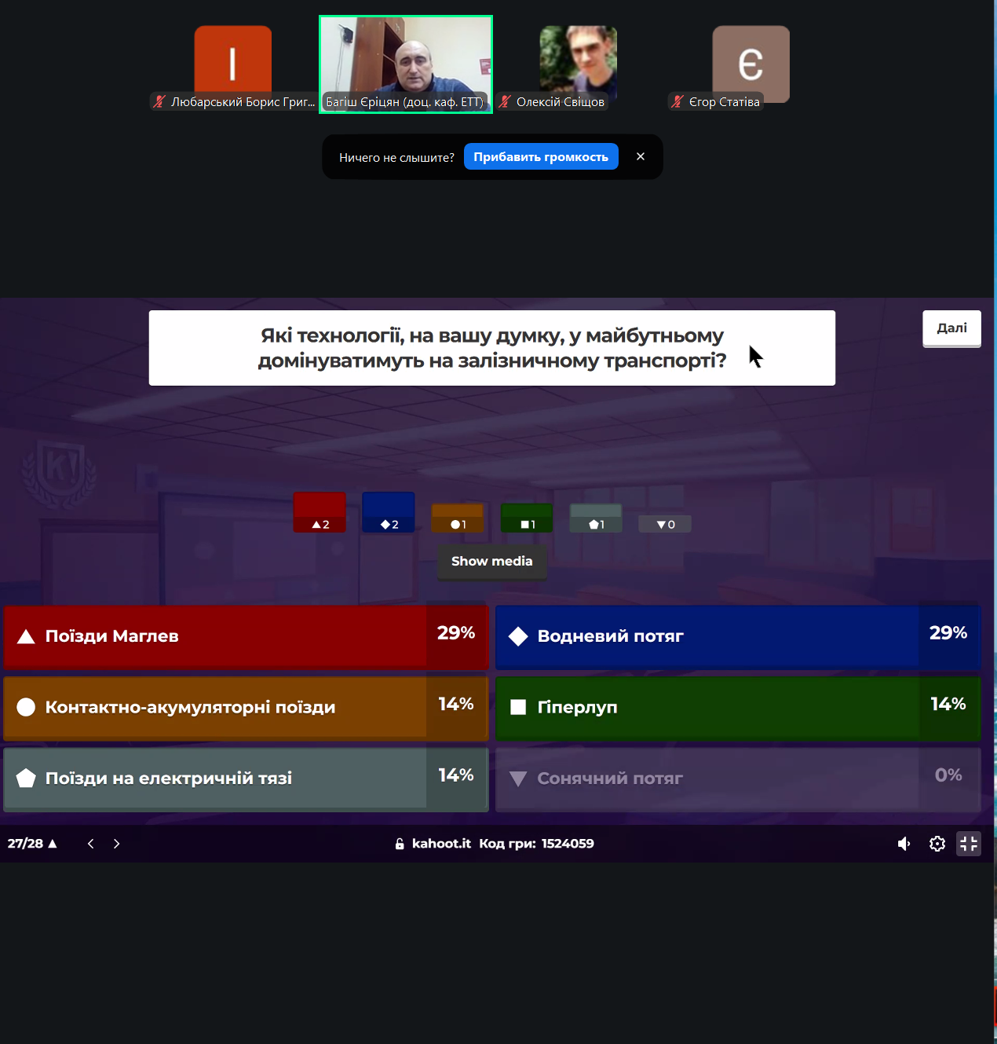Click the Далі next button

point(951,328)
